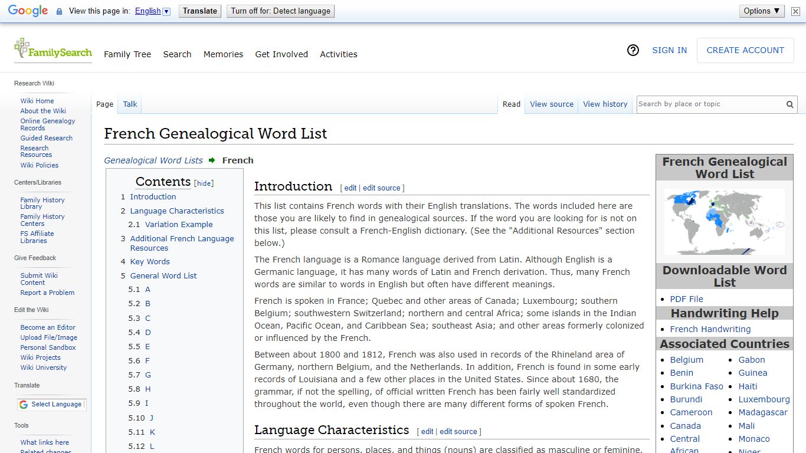This screenshot has width=806, height=453.
Task: Close the Google Translate bar
Action: pyautogui.click(x=795, y=11)
